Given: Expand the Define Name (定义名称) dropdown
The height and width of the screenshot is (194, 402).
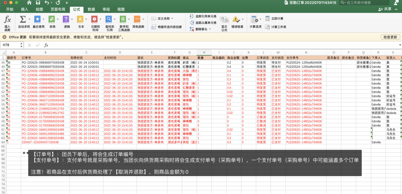Looking at the screenshot, I should click(172, 18).
